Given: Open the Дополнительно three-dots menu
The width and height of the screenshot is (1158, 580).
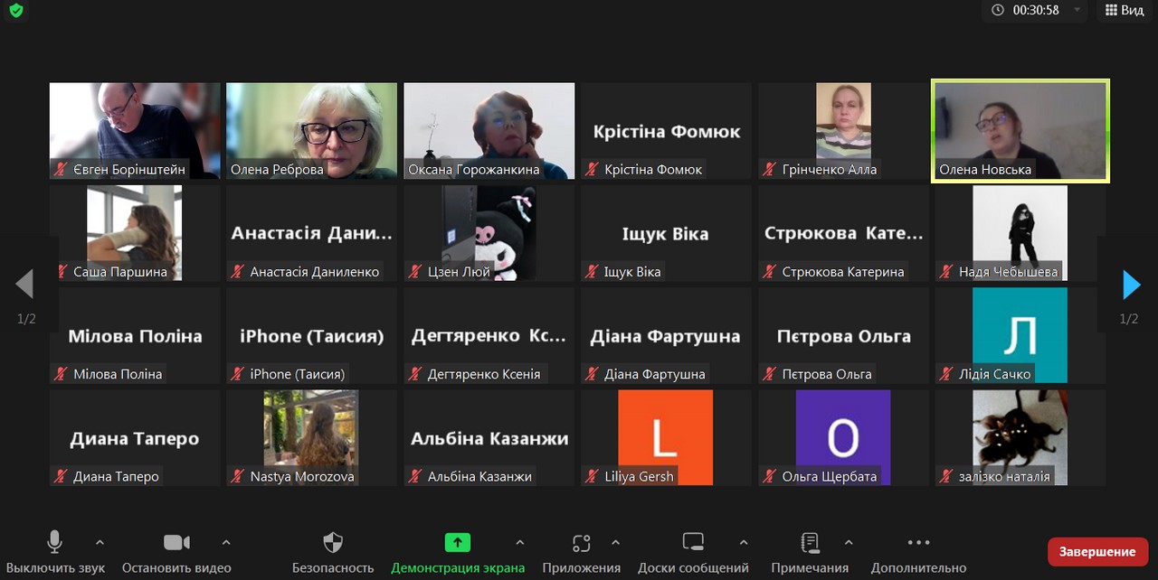Looking at the screenshot, I should (x=918, y=543).
